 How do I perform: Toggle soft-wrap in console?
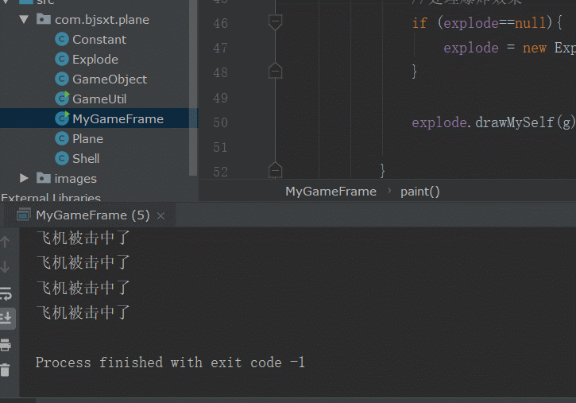(x=6, y=293)
